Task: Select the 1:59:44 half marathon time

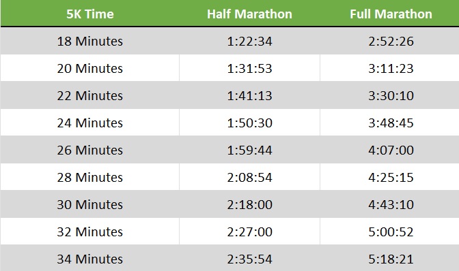Action: click(249, 150)
